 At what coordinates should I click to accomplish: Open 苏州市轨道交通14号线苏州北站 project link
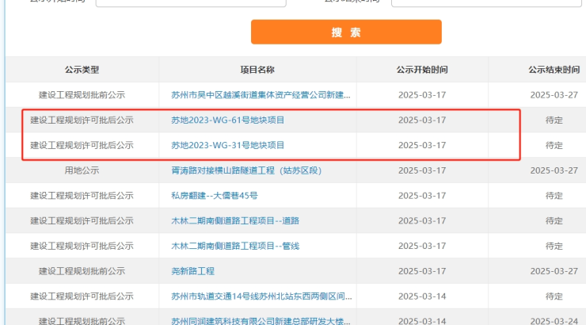(x=261, y=296)
